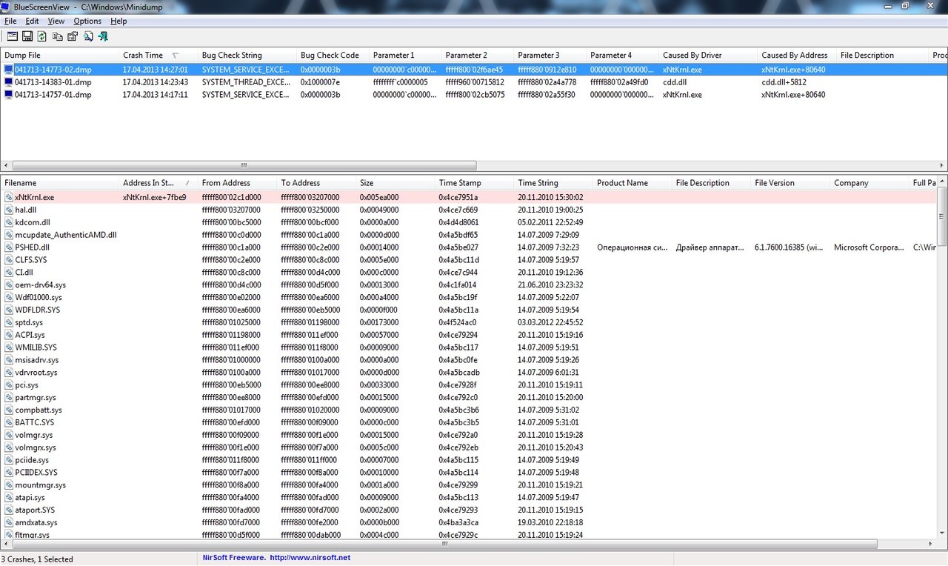Open the www.nirsoft.net link in status bar
Viewport: 948px width, 566px height.
click(x=310, y=558)
